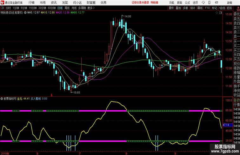
Task: Click the diamond icon at chart top-right
Action: [217, 13]
